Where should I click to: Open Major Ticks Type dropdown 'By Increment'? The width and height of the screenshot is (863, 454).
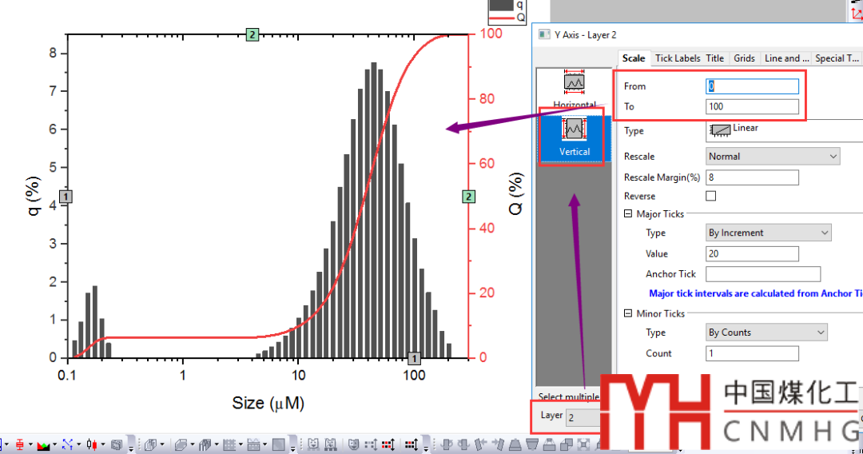pyautogui.click(x=768, y=233)
